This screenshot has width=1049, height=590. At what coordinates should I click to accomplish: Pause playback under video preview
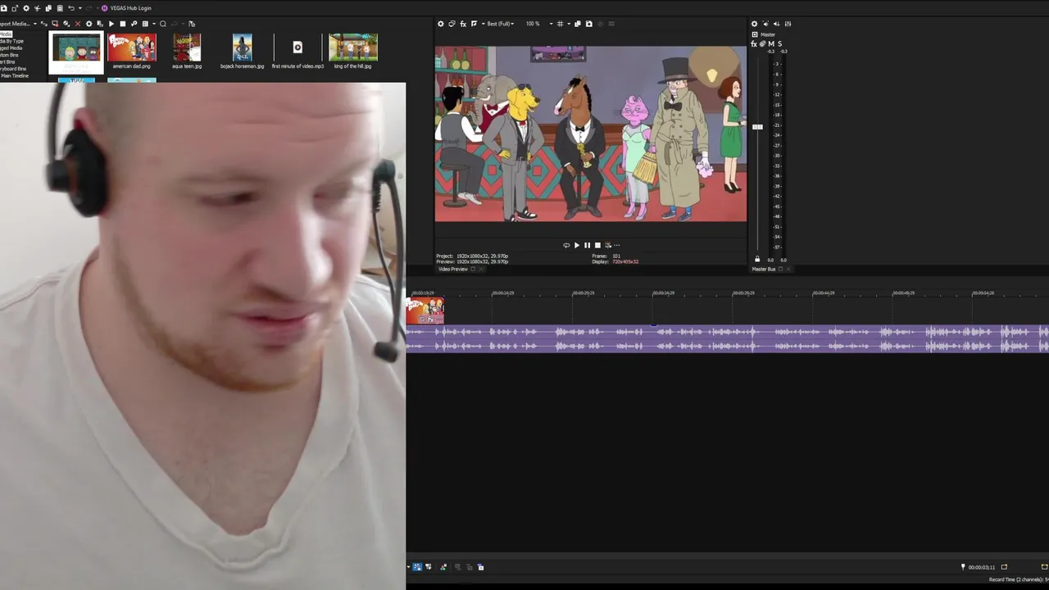click(x=587, y=245)
